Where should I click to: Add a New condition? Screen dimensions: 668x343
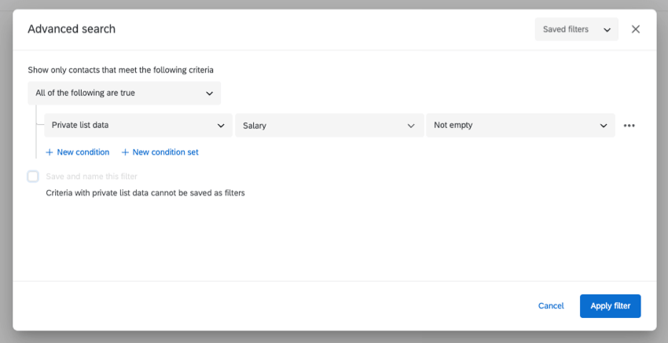(83, 152)
